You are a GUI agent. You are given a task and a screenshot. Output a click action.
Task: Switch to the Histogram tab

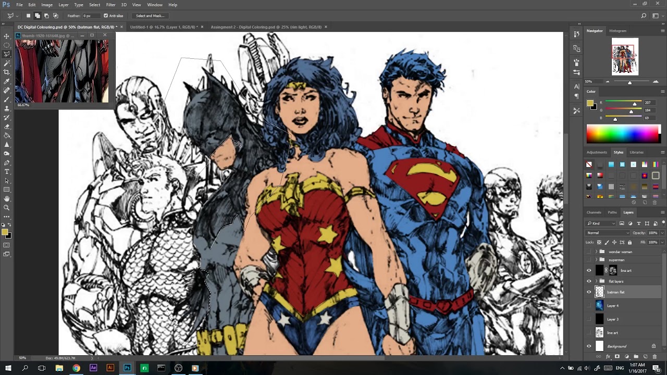click(617, 31)
